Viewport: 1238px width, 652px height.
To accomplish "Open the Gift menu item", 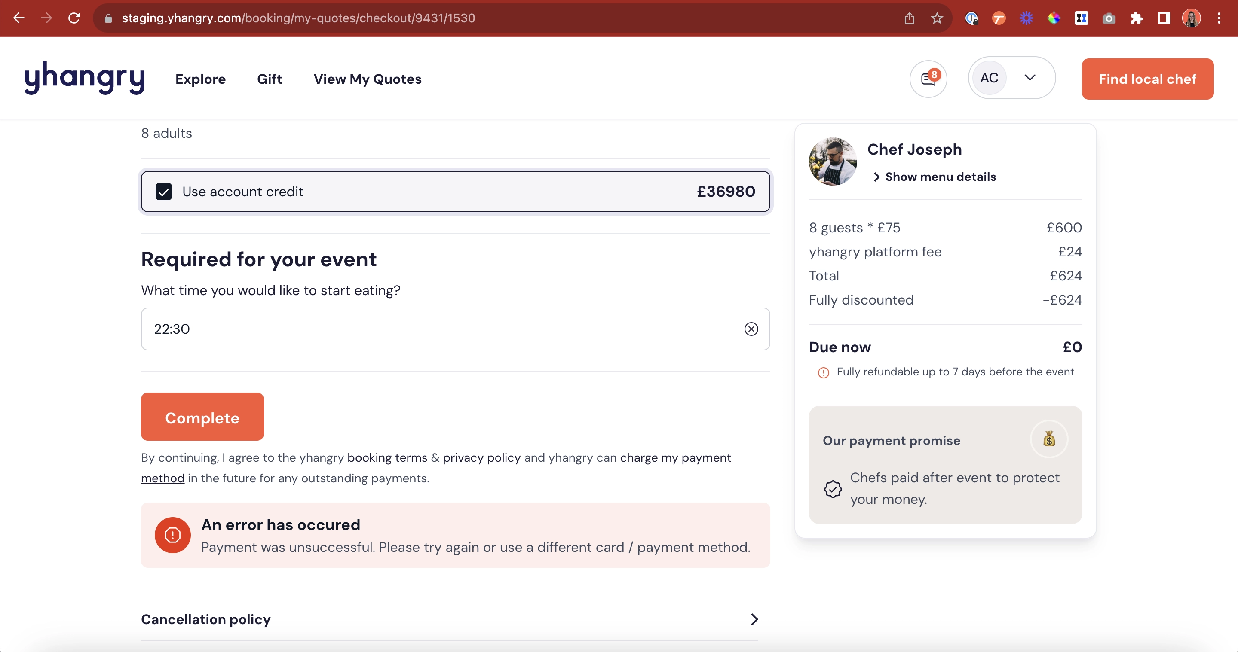I will click(x=270, y=79).
